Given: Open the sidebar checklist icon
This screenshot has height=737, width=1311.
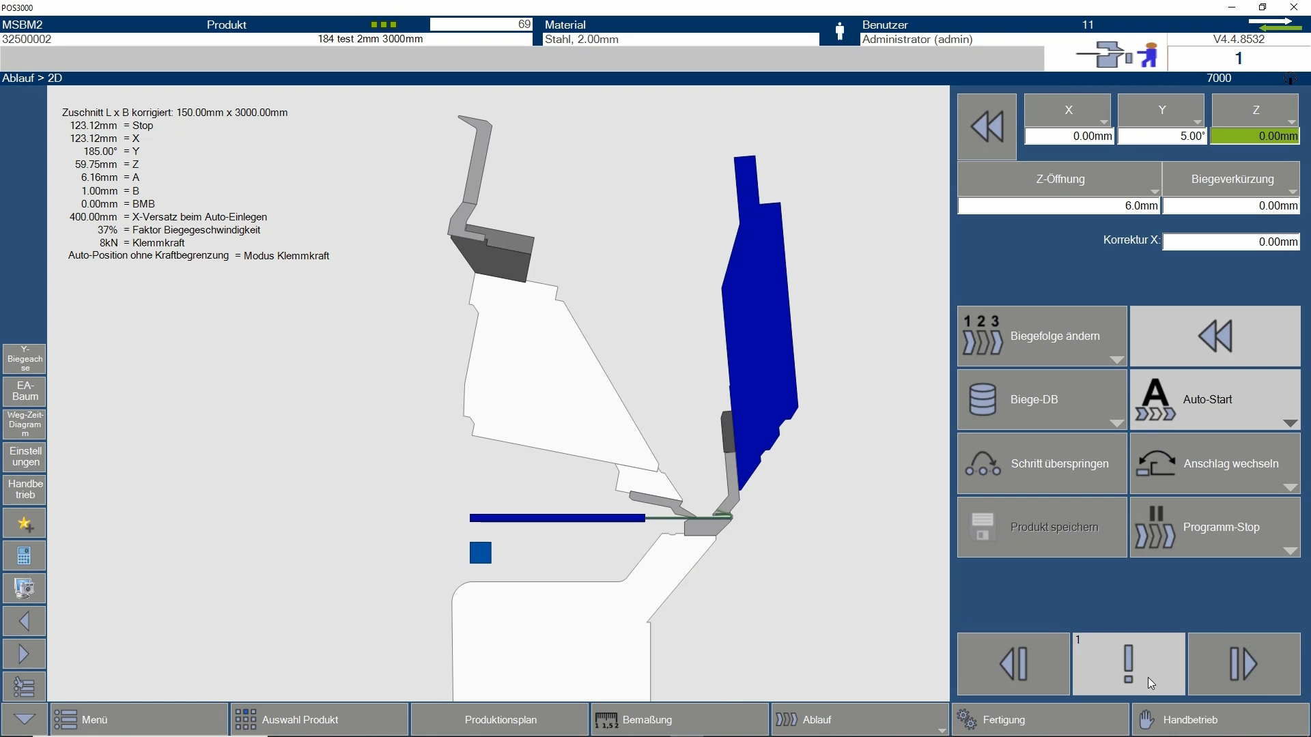Looking at the screenshot, I should tap(25, 687).
